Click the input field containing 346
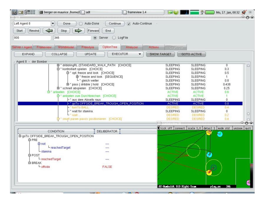The width and height of the screenshot is (262, 202). click(x=72, y=38)
